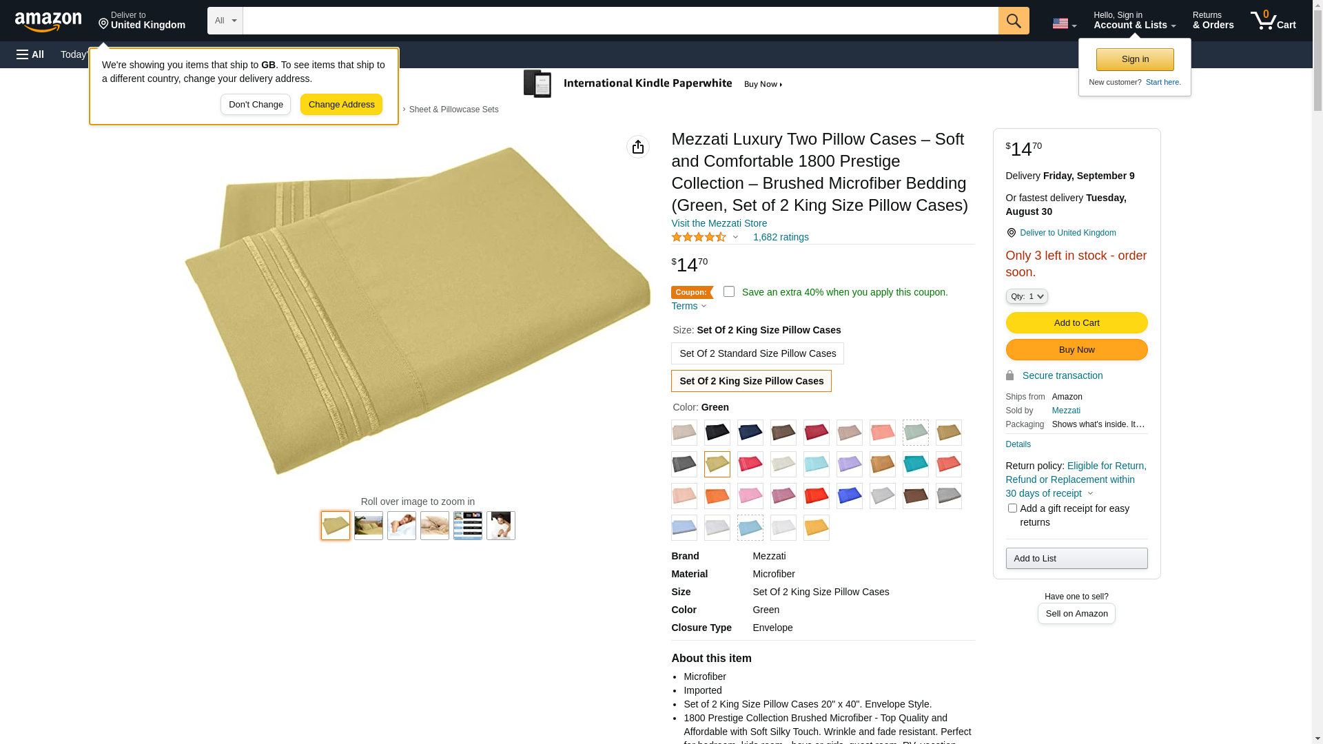Visit the Mezzati Store link
Image resolution: width=1323 pixels, height=744 pixels.
pos(719,223)
